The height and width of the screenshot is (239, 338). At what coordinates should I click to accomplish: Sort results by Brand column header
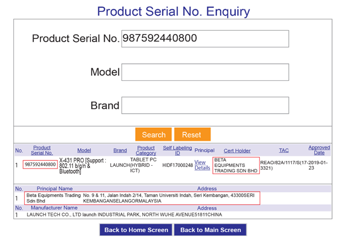(x=120, y=150)
